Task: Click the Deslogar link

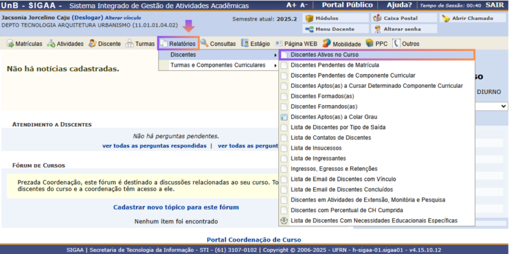Action: click(x=87, y=18)
